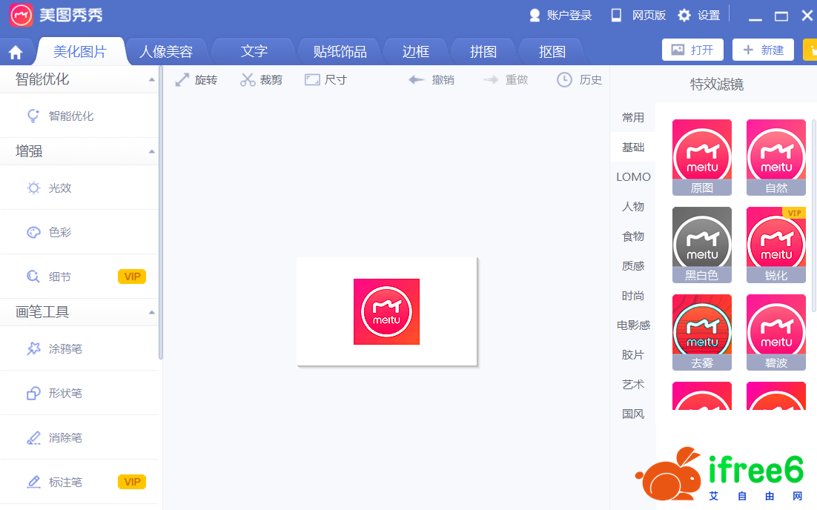Click the 打开 open button

[x=692, y=50]
